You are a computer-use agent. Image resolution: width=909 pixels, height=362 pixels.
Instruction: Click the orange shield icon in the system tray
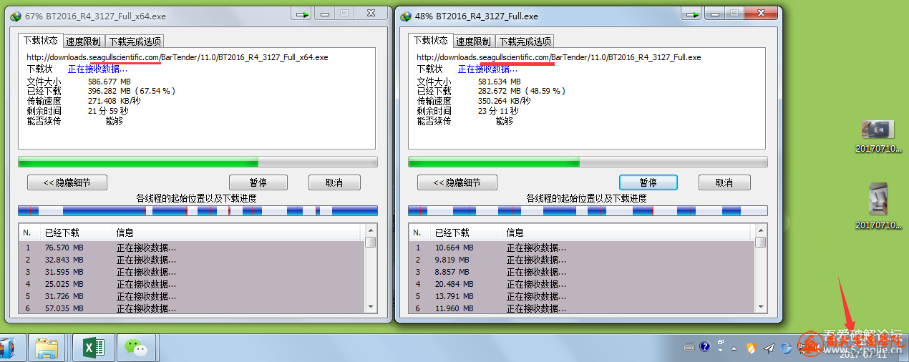[751, 348]
